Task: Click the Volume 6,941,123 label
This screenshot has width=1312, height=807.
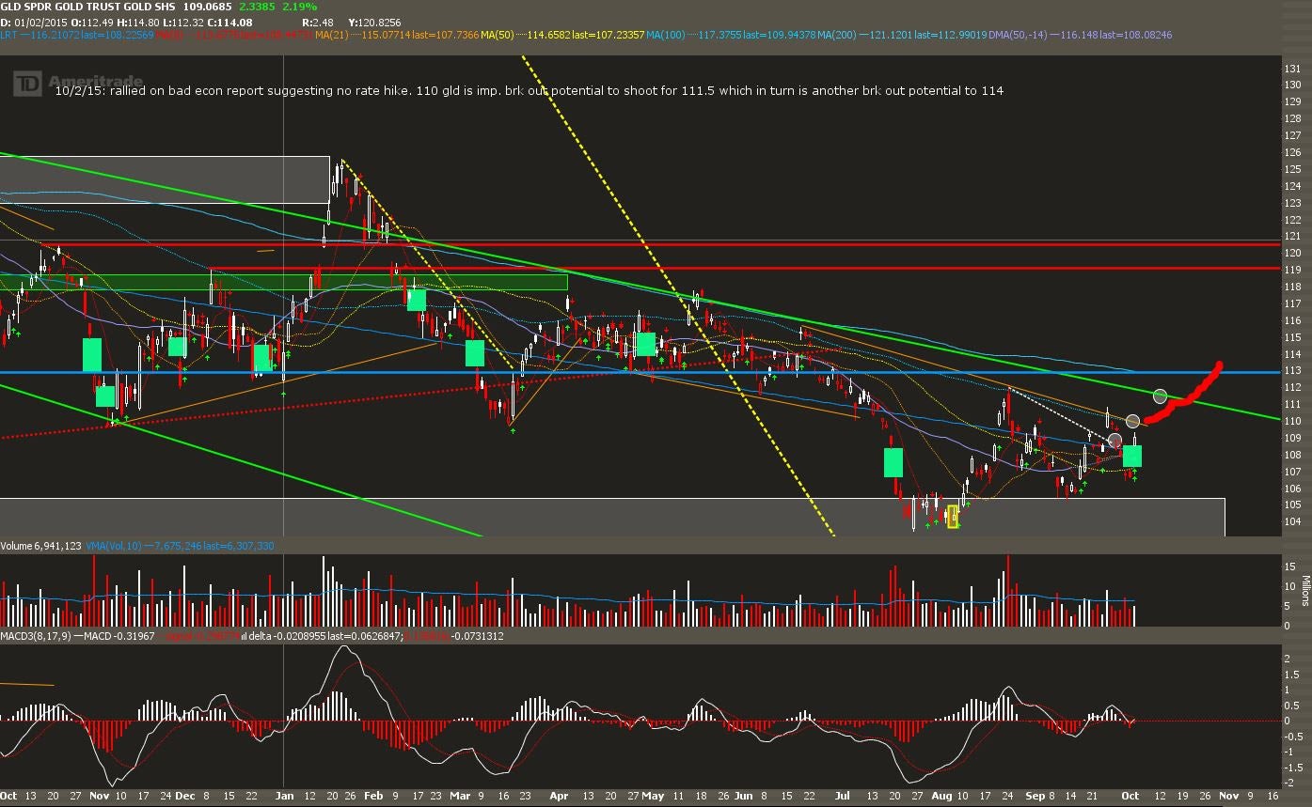Action: tap(41, 545)
